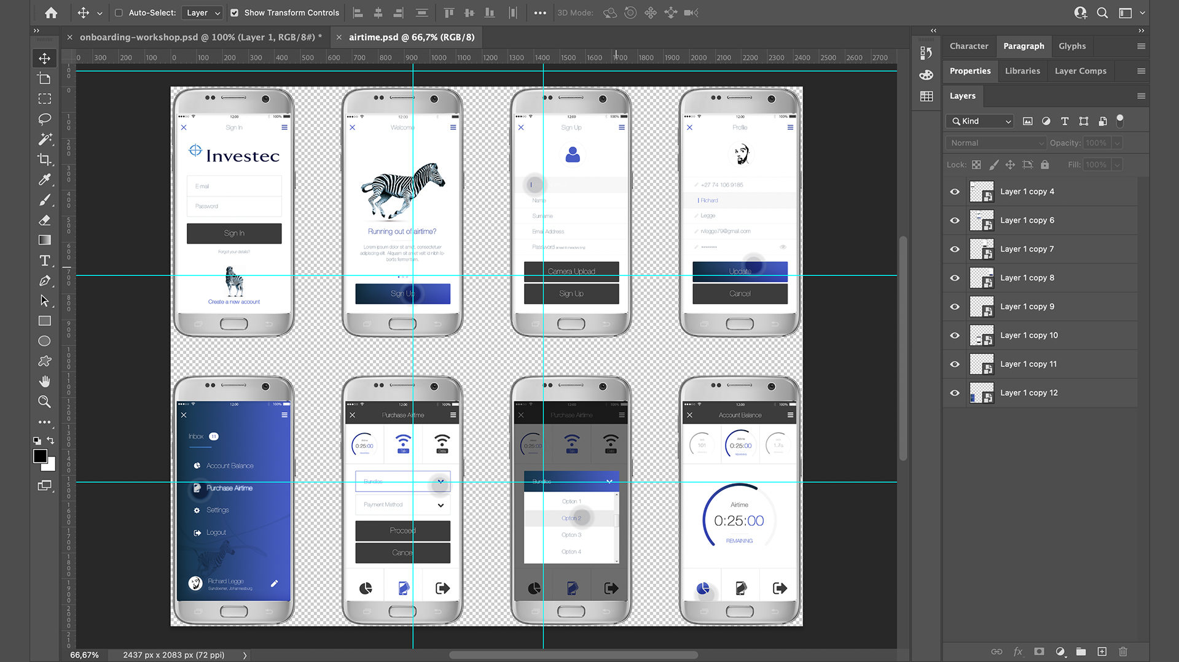Select the Zoom tool
Image resolution: width=1179 pixels, height=662 pixels.
(44, 402)
